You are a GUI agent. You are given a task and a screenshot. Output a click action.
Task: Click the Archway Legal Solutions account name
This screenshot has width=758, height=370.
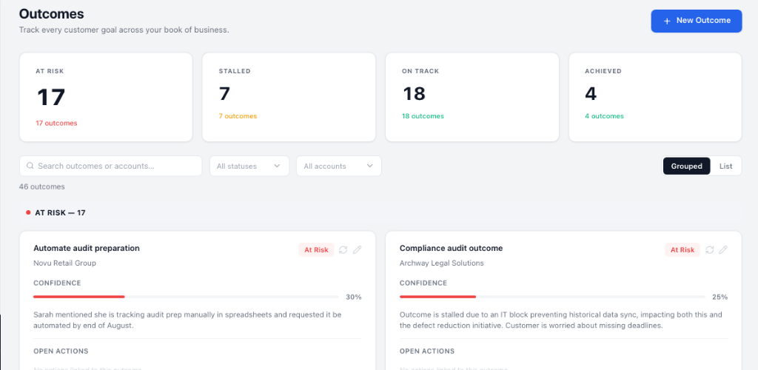tap(442, 263)
